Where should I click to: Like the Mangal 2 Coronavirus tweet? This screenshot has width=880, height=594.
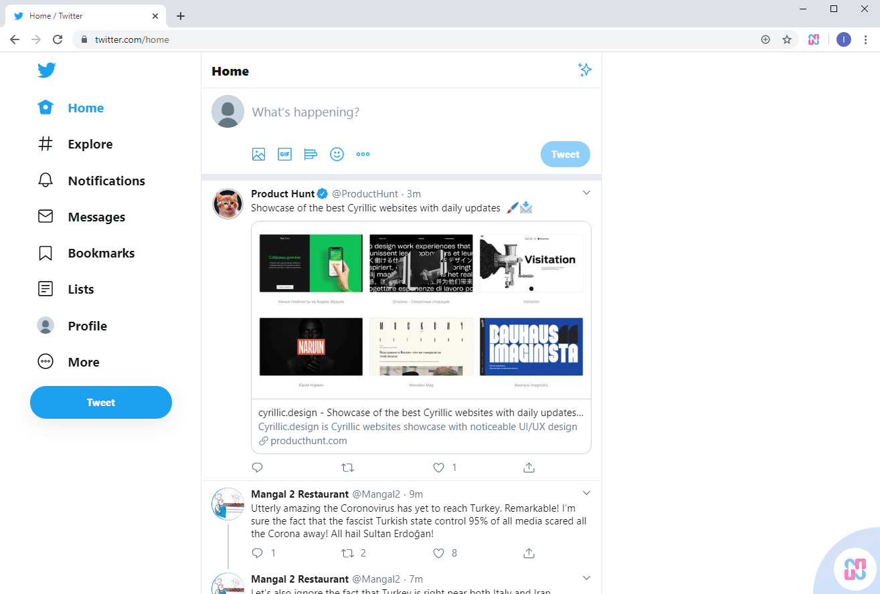click(439, 553)
